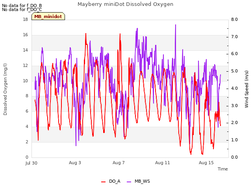
Task: Click the 'No data for f_DO_B' message
Action: click(x=22, y=6)
